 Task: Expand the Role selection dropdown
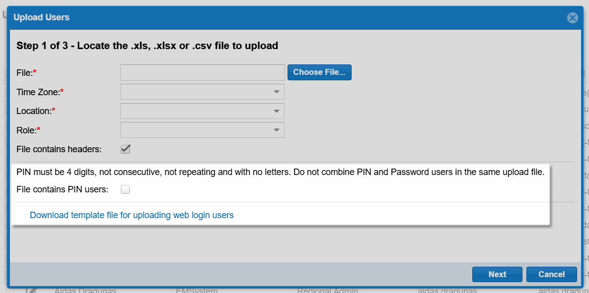click(x=277, y=130)
